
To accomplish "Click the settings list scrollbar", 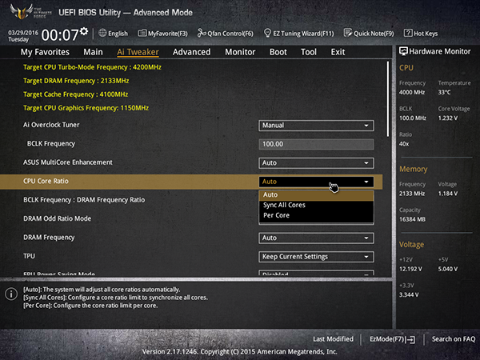I will click(x=388, y=99).
